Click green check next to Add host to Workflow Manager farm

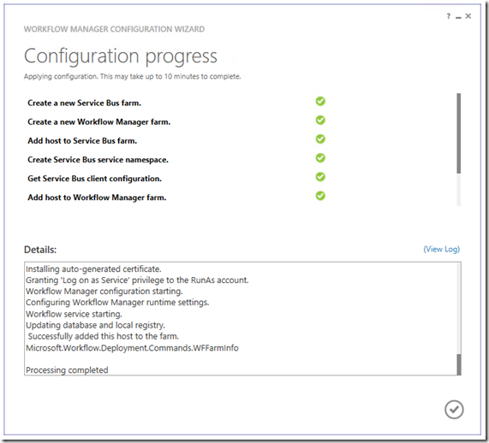point(320,196)
